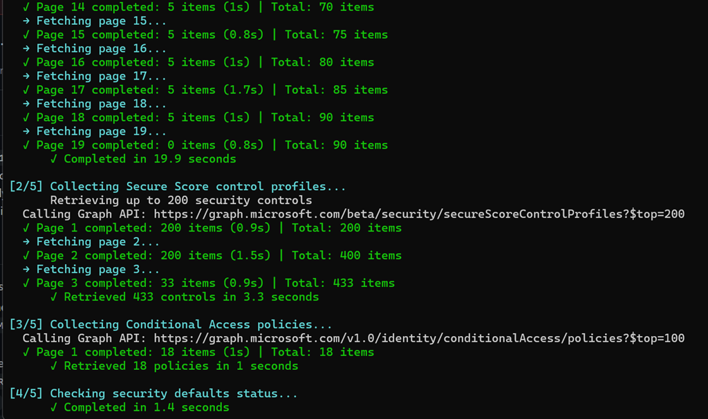
Task: Click the [3/5] Collecting Conditional Access heading
Action: (x=170, y=325)
